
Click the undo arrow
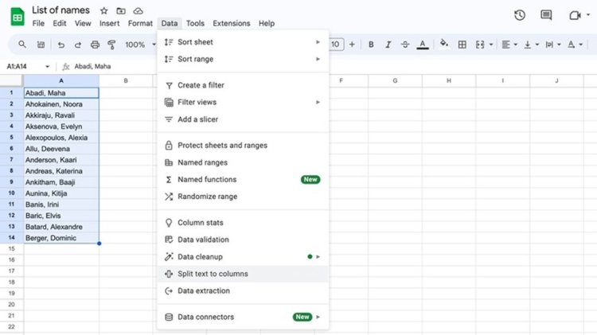(61, 45)
